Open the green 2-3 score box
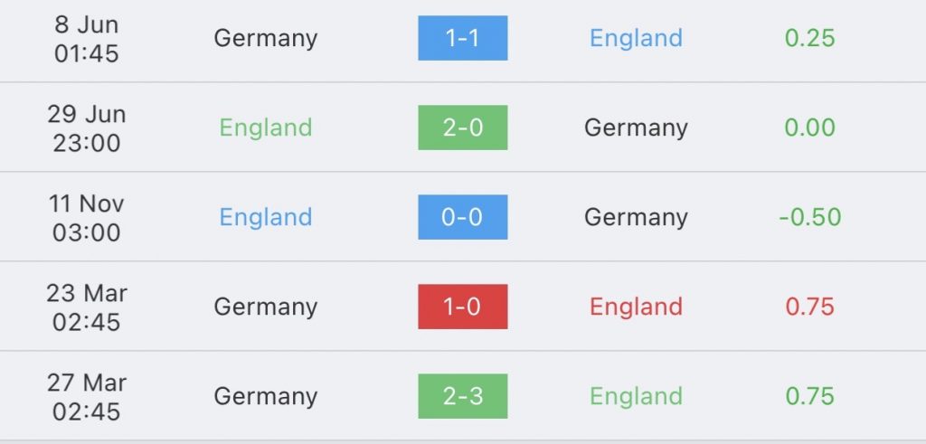Viewport: 926px width, 444px height. click(x=462, y=396)
